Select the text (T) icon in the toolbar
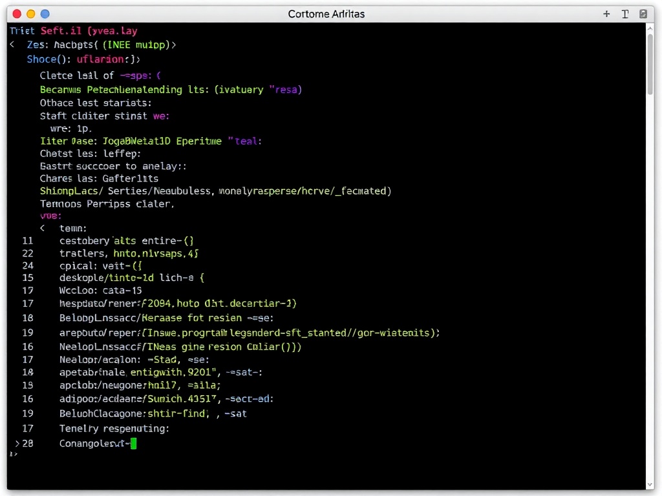The image size is (662, 496). tap(625, 13)
